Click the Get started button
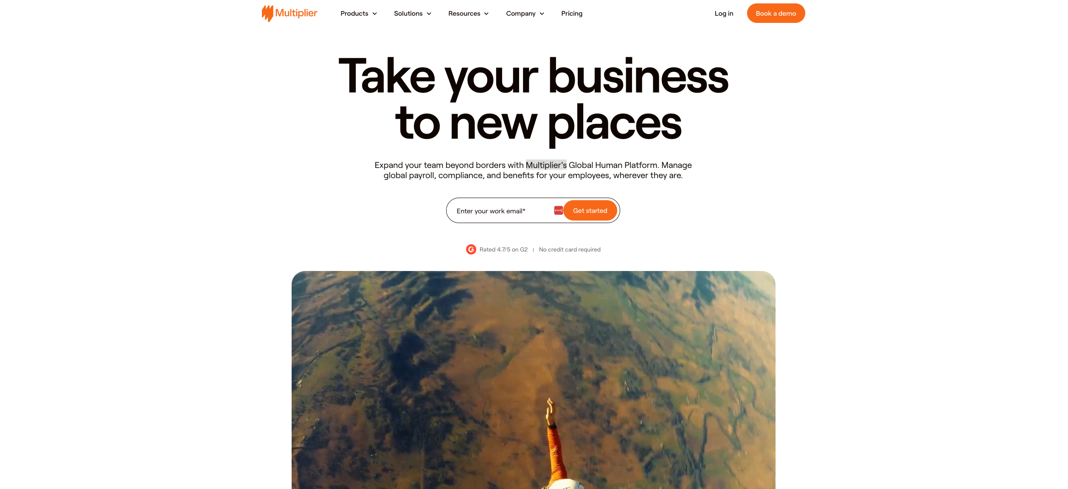The image size is (1068, 489). click(x=590, y=210)
